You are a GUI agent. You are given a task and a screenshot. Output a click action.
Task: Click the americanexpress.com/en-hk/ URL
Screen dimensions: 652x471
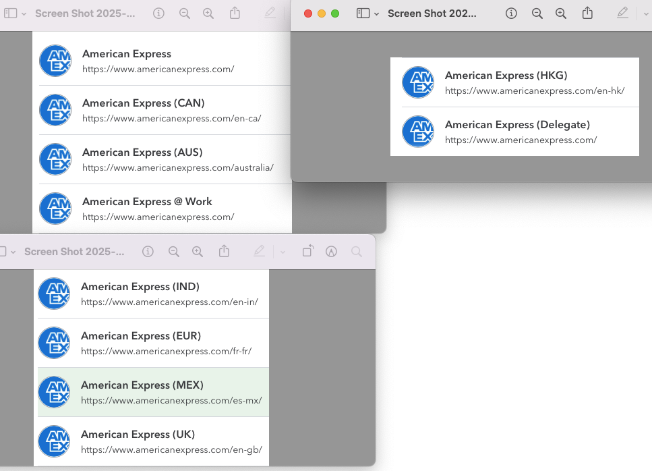click(x=535, y=90)
